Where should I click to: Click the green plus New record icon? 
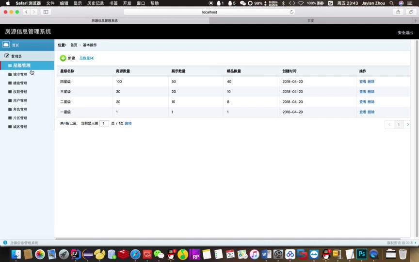click(x=63, y=58)
